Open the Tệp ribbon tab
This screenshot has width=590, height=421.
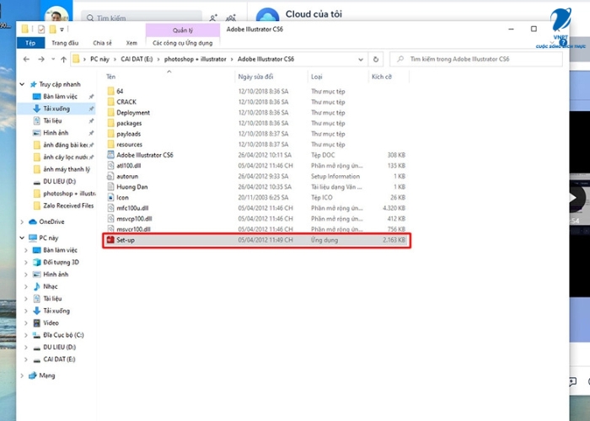point(30,42)
